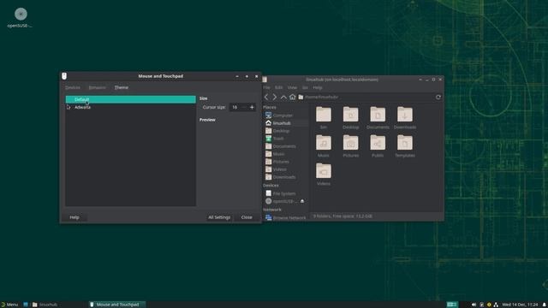Open the openSUSE disc device in the sidebar

click(x=282, y=201)
